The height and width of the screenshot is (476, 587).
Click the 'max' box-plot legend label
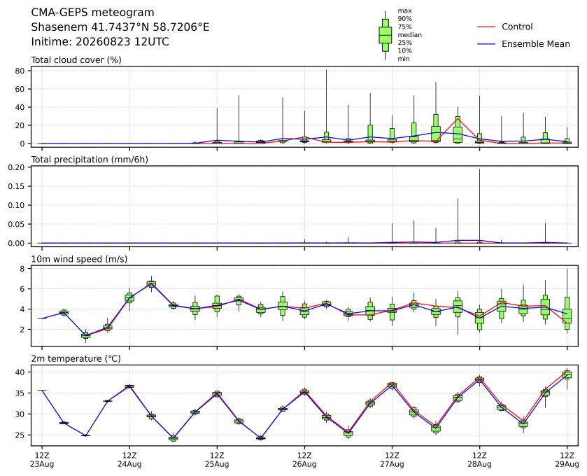point(404,11)
